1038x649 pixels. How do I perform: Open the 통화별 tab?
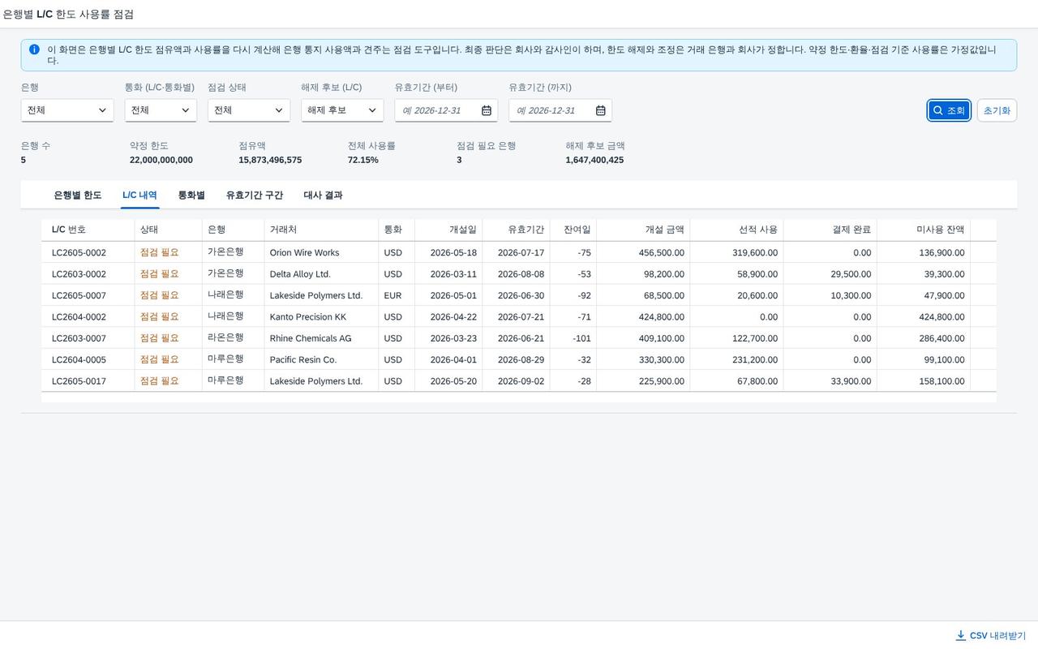pos(191,196)
